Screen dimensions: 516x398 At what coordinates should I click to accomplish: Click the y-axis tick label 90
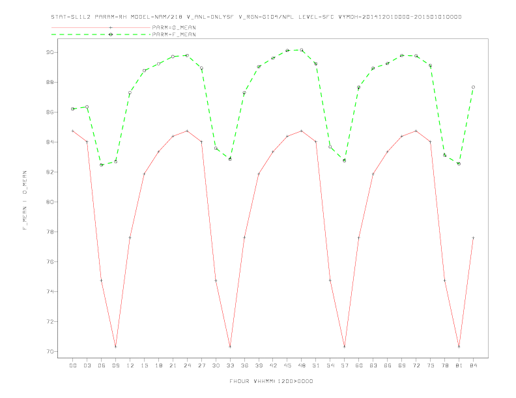click(x=50, y=52)
